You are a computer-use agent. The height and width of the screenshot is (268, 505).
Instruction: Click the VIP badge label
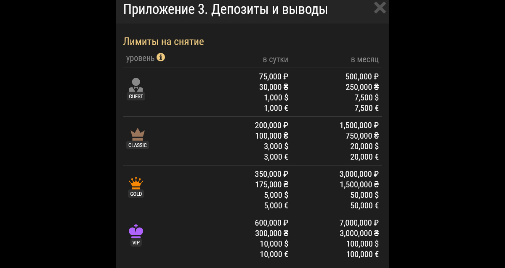point(136,242)
